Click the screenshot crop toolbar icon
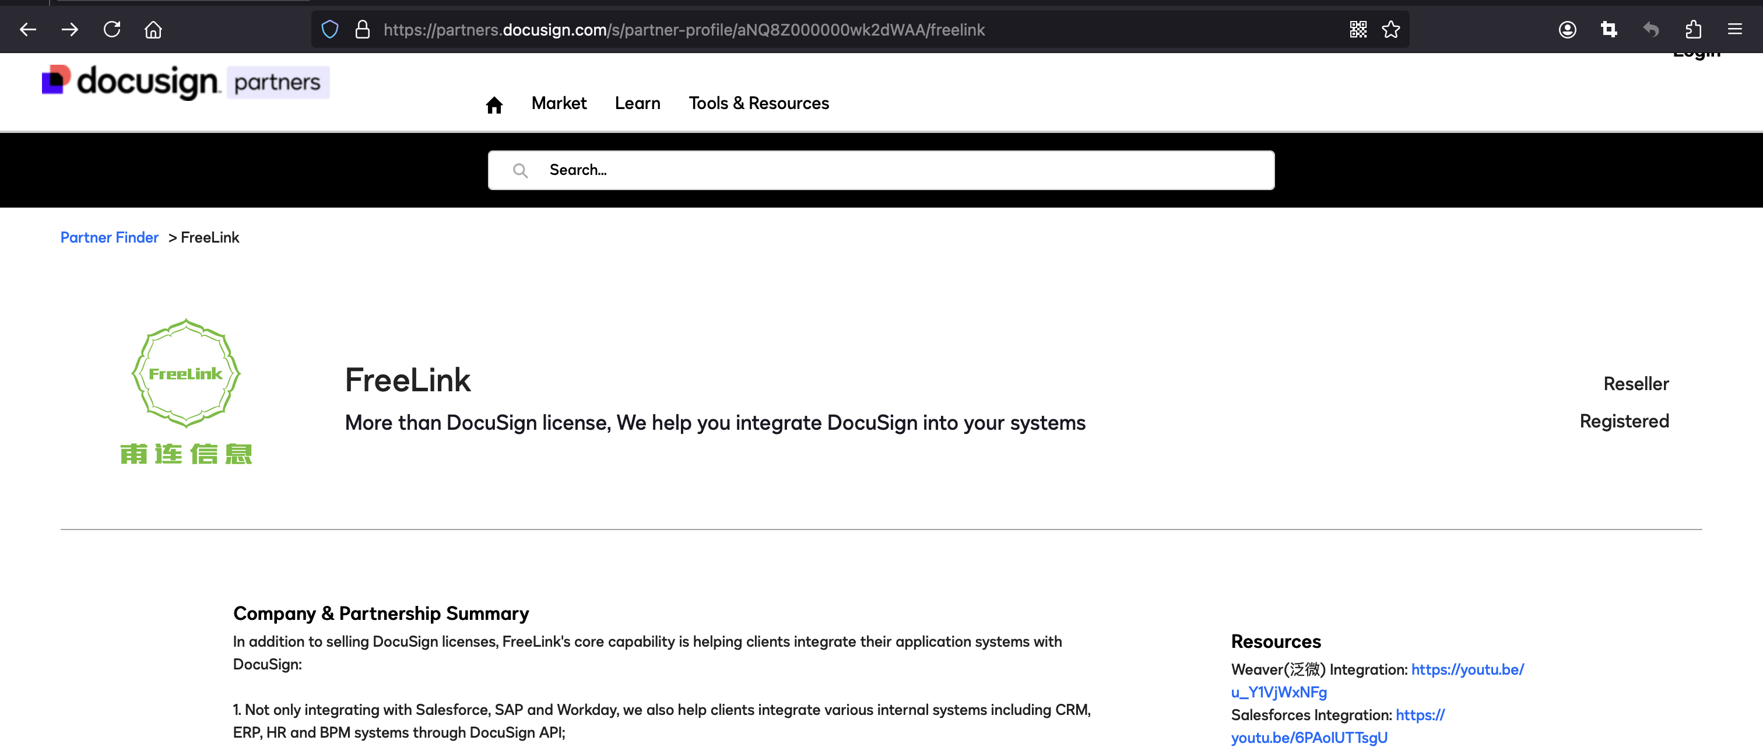Screen dimensions: 1763x754 coord(1609,29)
